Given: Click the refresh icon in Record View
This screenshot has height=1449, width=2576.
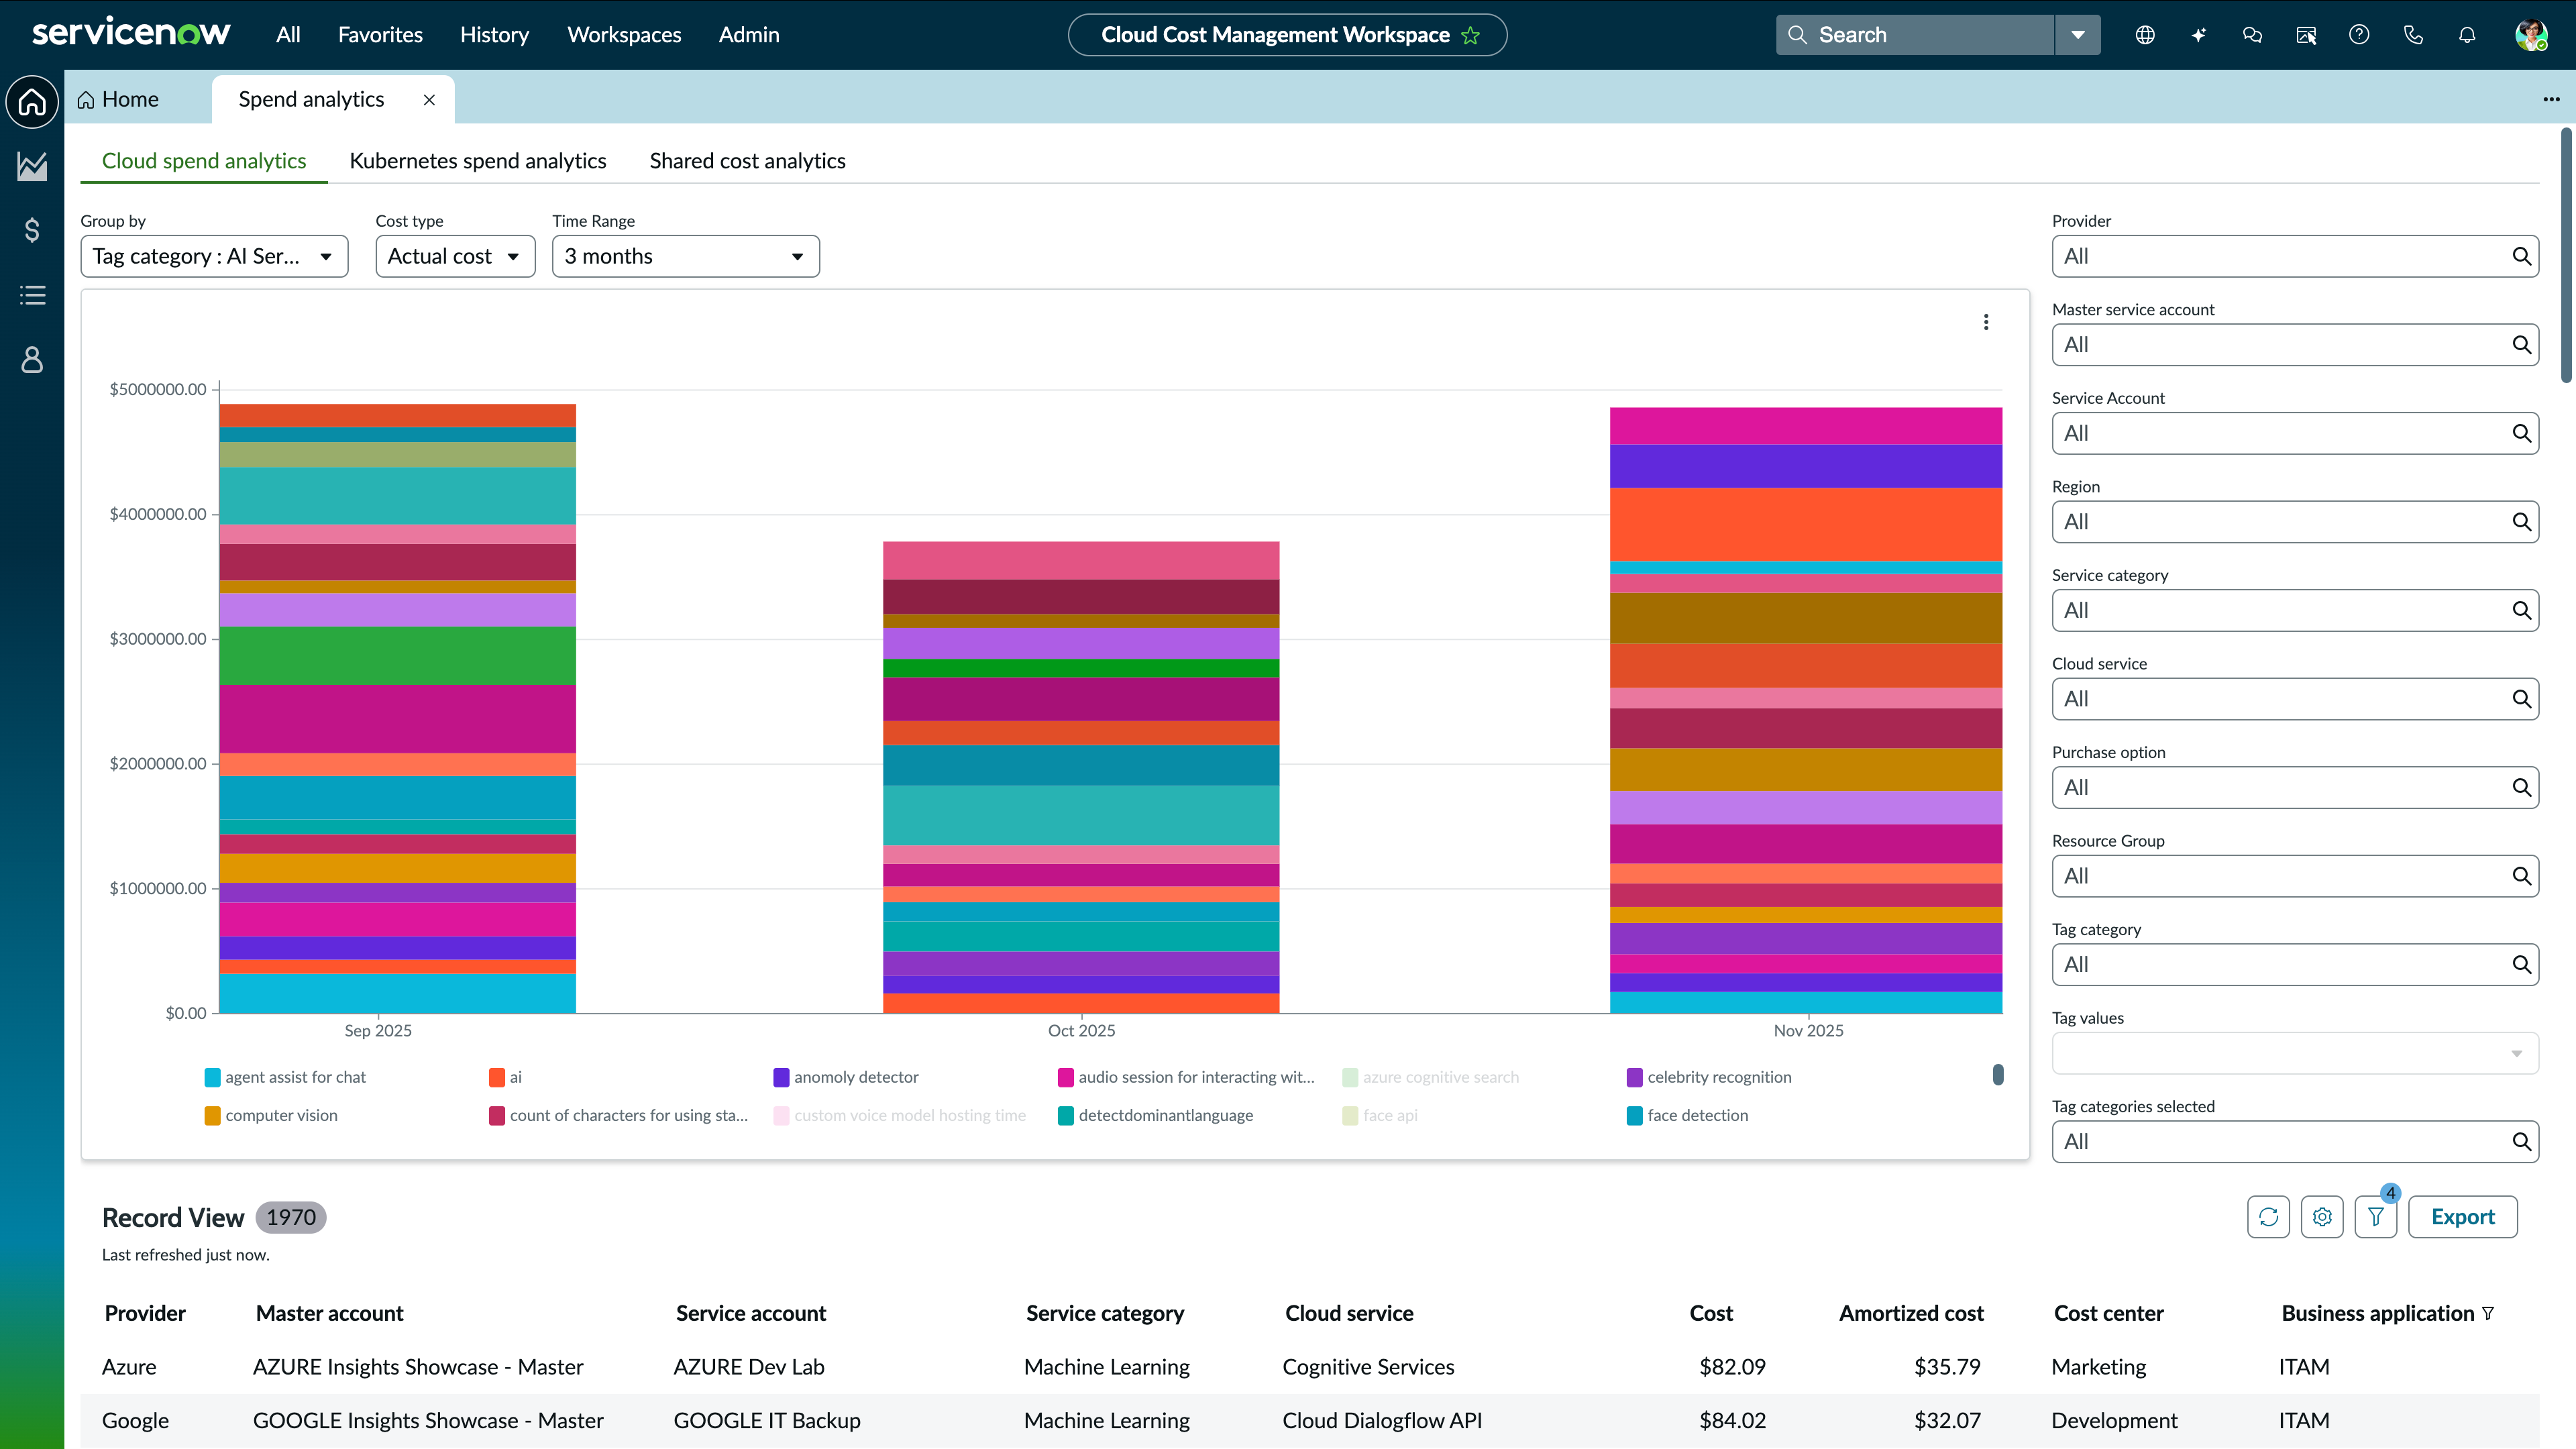Looking at the screenshot, I should pos(2268,1217).
